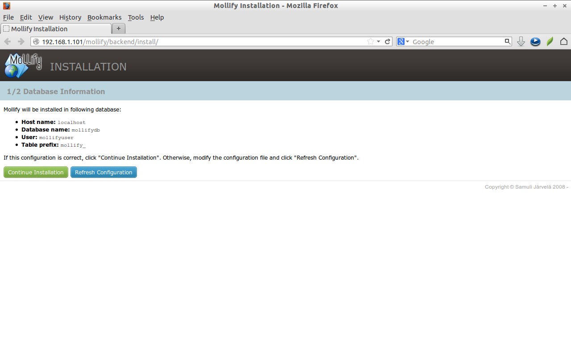Open the Help menu
571x346 pixels.
pyautogui.click(x=157, y=17)
